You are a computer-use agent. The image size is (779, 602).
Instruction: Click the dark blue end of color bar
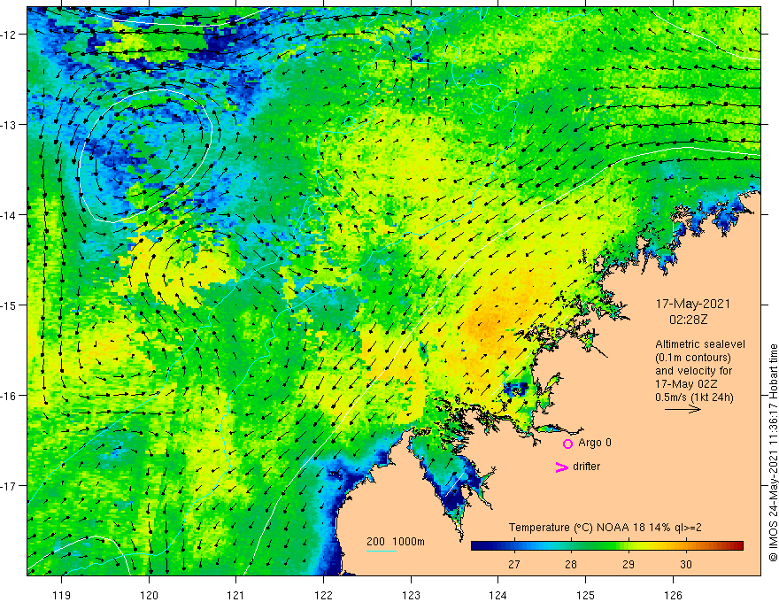pos(478,545)
